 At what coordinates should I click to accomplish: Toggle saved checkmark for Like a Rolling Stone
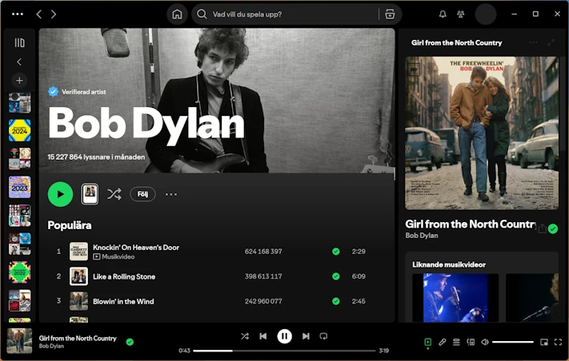click(x=336, y=276)
